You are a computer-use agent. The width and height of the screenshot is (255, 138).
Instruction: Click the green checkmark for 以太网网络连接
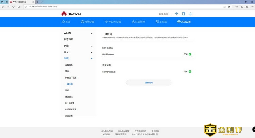[x=190, y=71]
